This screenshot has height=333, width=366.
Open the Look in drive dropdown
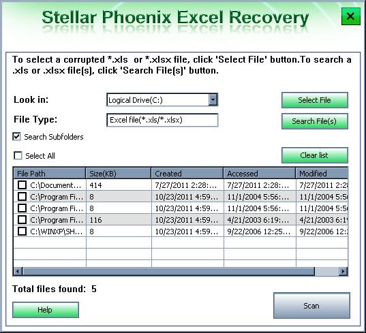point(213,100)
